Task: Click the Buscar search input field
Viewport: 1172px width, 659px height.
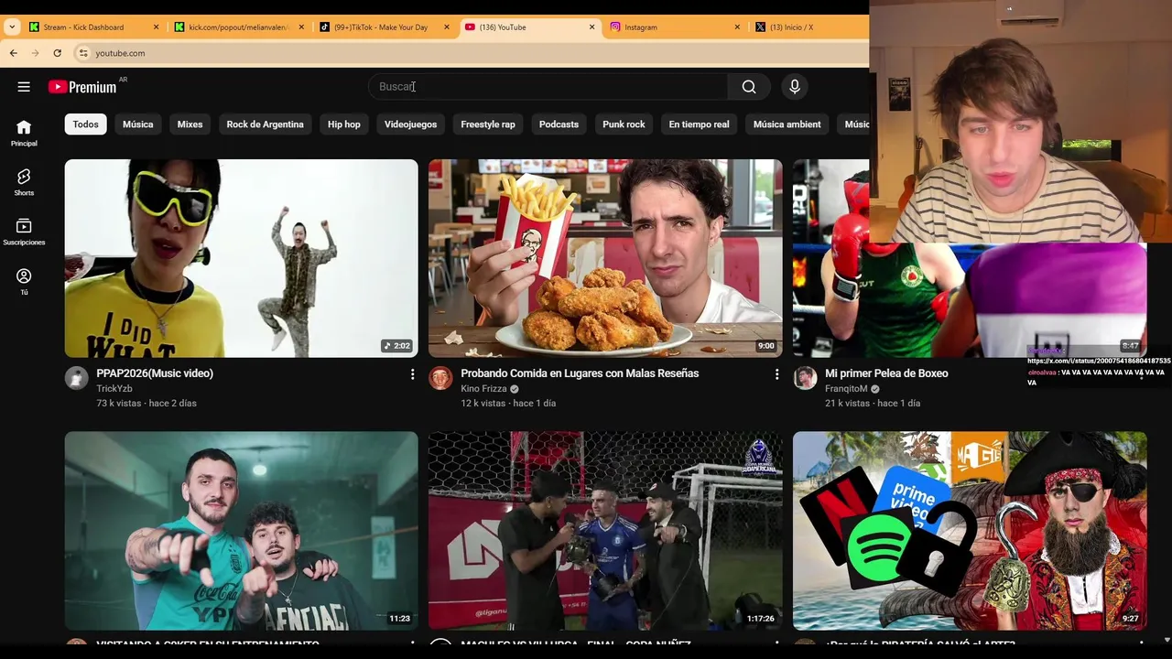Action: pos(548,87)
